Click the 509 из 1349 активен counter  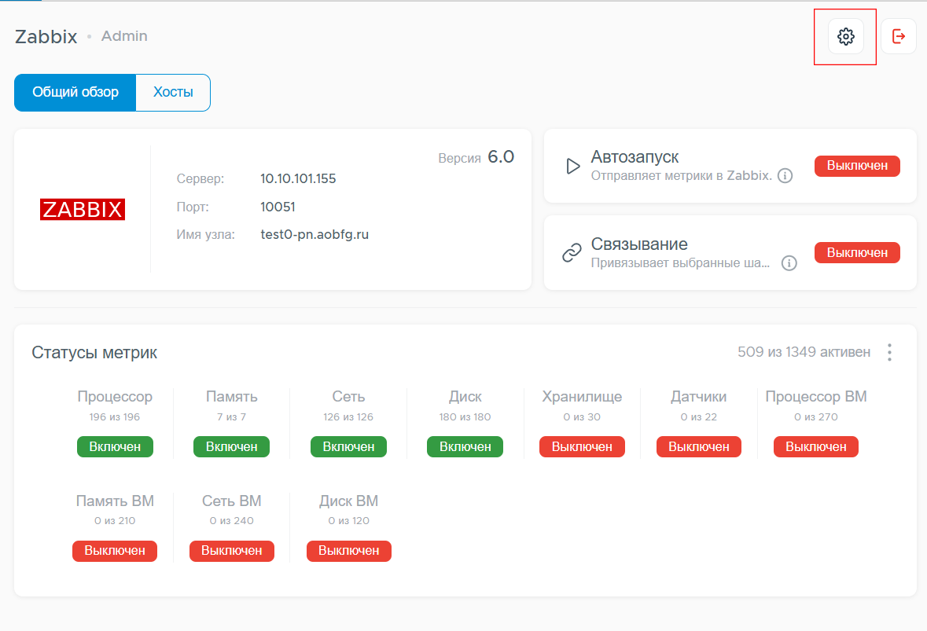[x=804, y=352]
